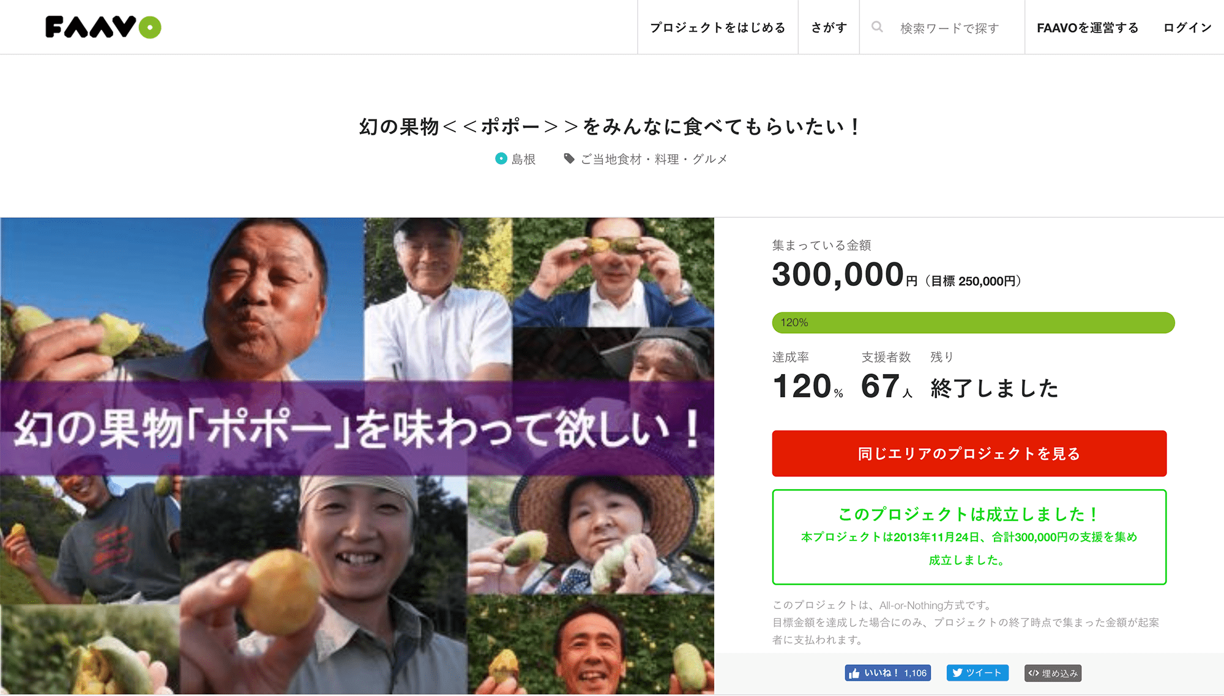Viewport: 1224px width, 696px height.
Task: Open ご当地食材・料理・グルメ category link
Action: 654,159
